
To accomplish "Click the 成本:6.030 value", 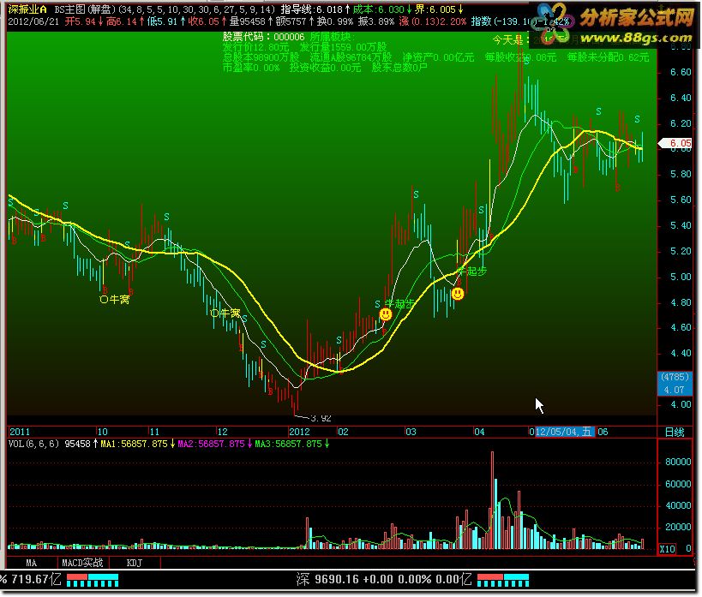I will tap(381, 9).
